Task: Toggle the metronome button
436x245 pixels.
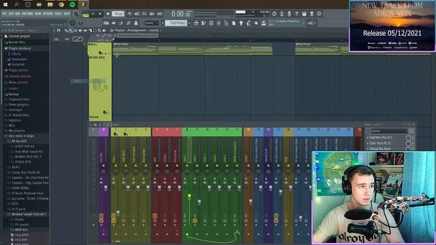Action: tap(129, 14)
